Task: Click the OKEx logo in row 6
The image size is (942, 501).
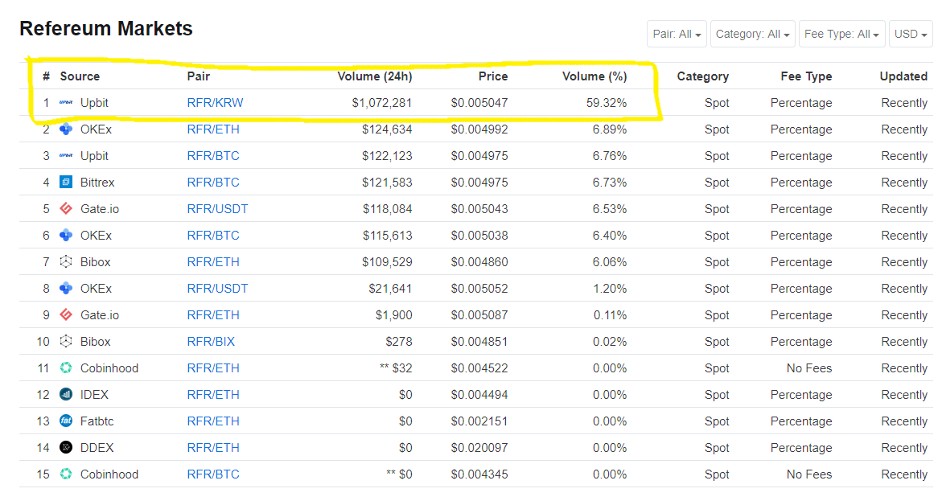Action: pyautogui.click(x=66, y=236)
